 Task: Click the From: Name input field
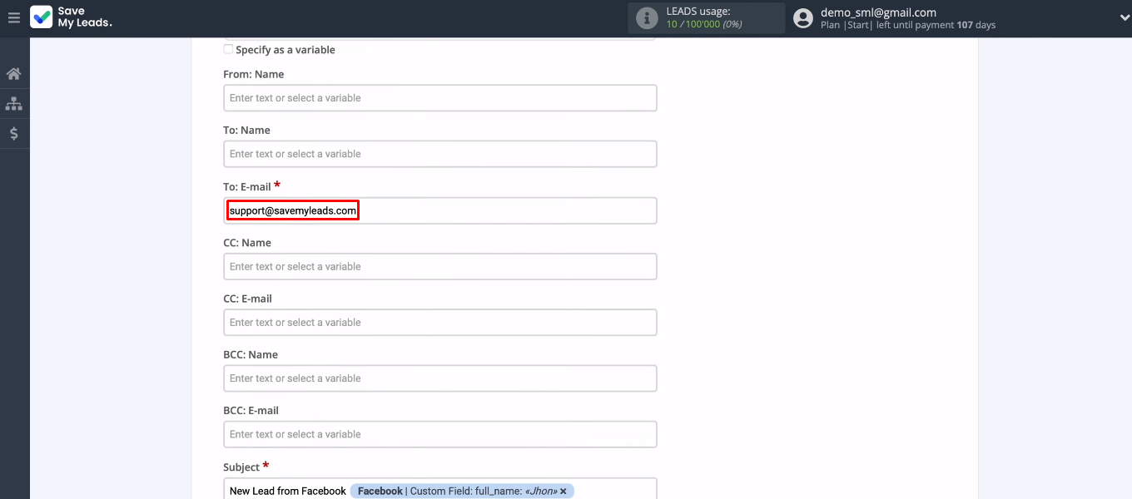pyautogui.click(x=439, y=98)
